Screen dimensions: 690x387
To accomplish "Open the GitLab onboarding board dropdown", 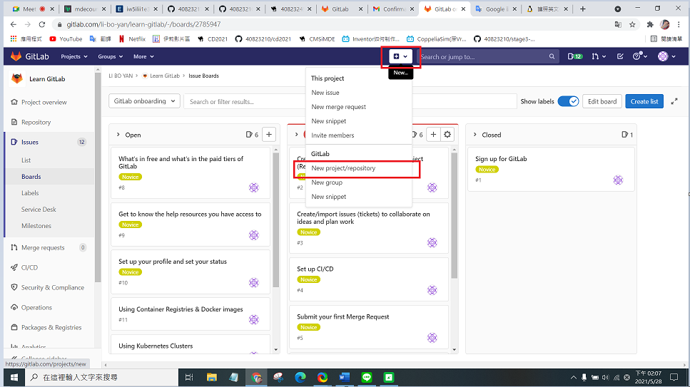I will tap(144, 101).
